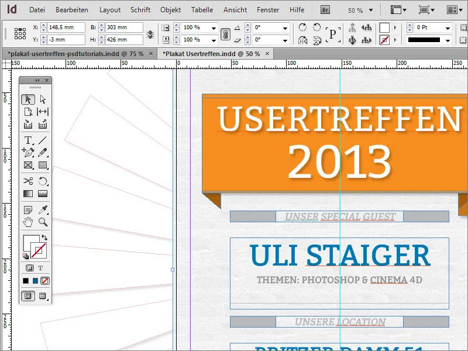The image size is (468, 351).
Task: Choose a reference point in the locator grid
Action: click(20, 34)
